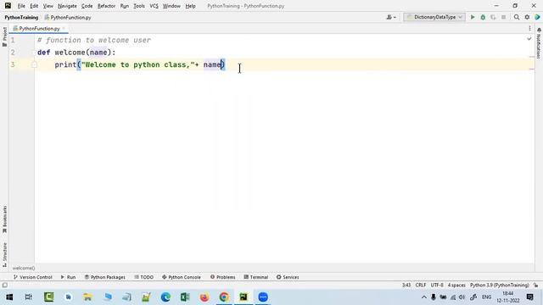Open the Code menu

coord(87,6)
